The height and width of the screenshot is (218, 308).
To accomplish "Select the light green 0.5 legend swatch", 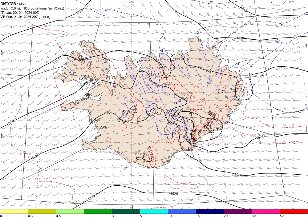I will click(70, 211).
